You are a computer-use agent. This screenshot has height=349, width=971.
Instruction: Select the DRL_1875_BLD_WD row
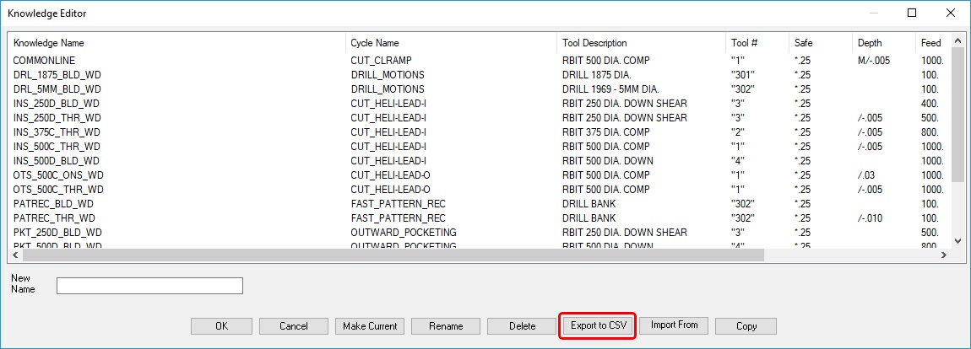[x=57, y=75]
